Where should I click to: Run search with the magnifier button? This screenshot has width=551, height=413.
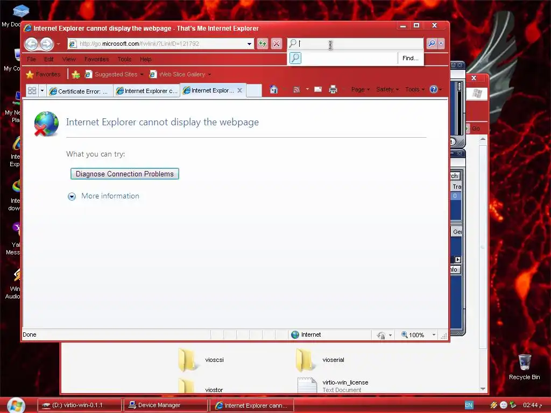click(x=432, y=44)
